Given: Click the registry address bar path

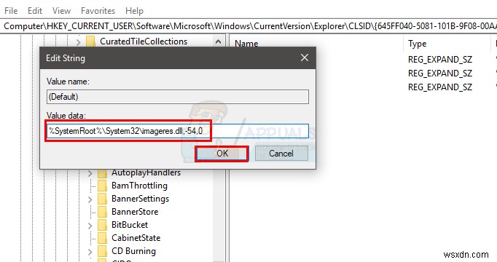Looking at the screenshot, I should click(248, 26).
